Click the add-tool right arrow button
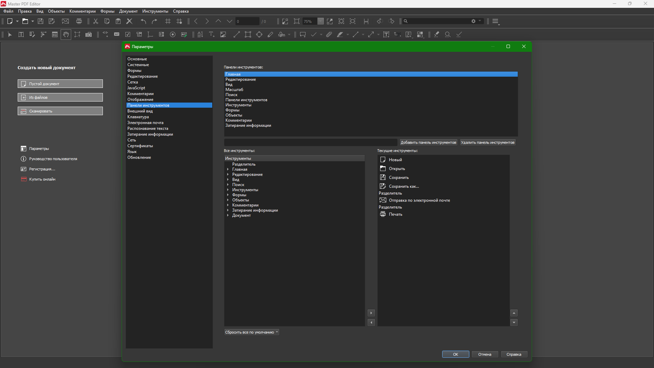Image resolution: width=654 pixels, height=368 pixels. [x=371, y=313]
